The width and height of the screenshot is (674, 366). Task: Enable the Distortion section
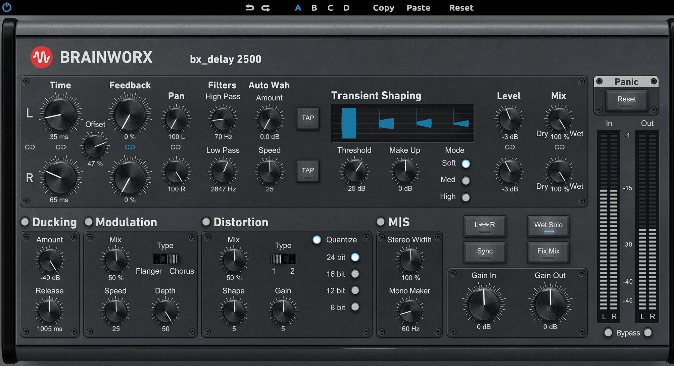pyautogui.click(x=206, y=222)
